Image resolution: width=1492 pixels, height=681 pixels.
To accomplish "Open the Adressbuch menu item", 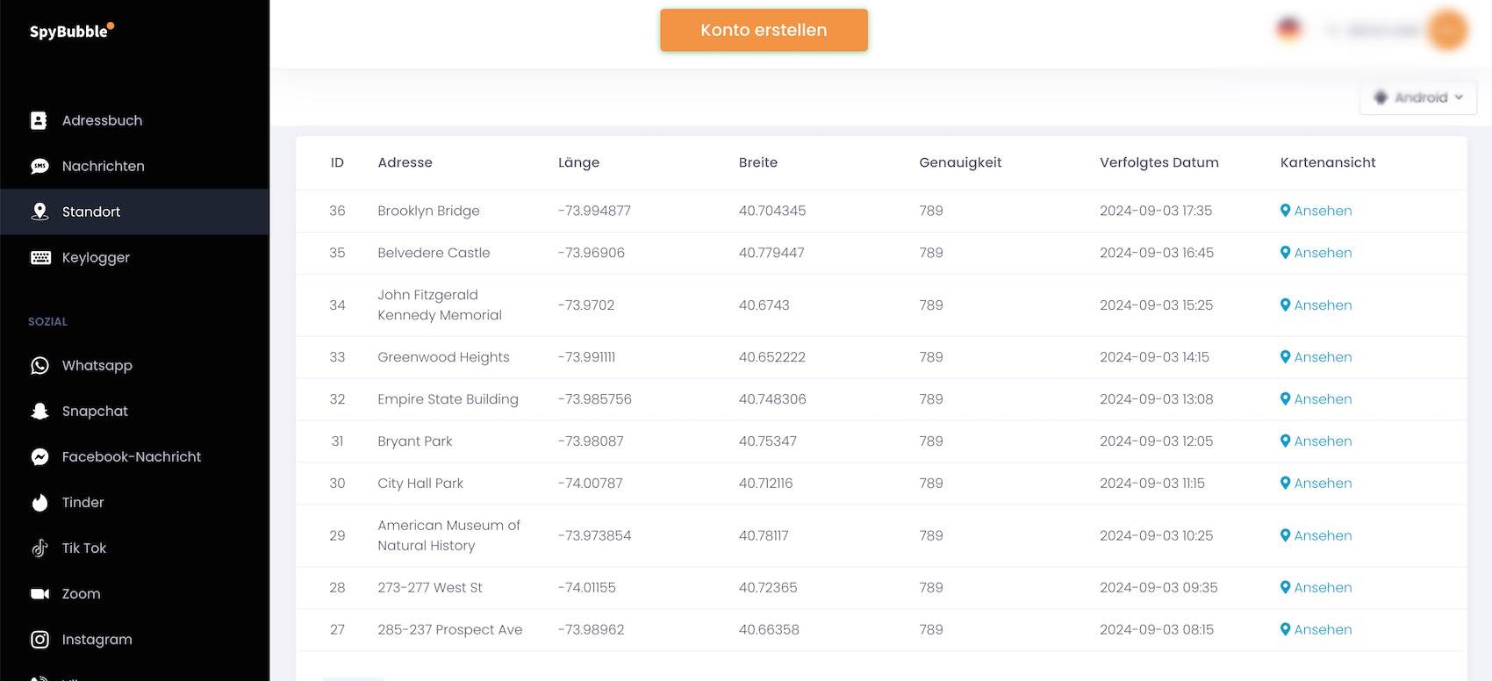I will [x=134, y=120].
